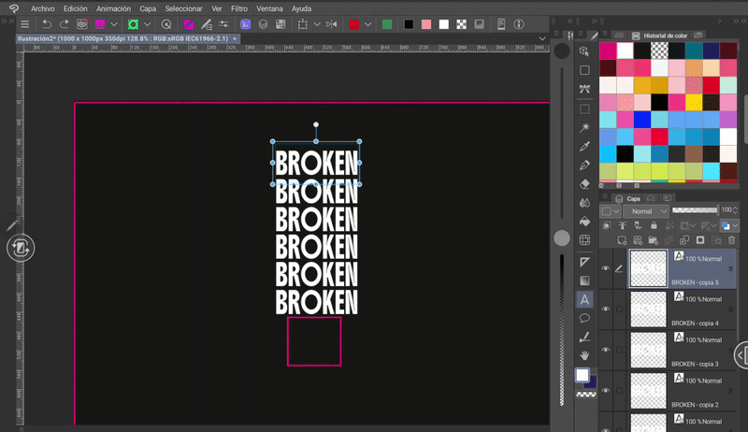Expand dropdown next to selection frame icon
Image resolution: width=748 pixels, height=432 pixels.
click(317, 23)
